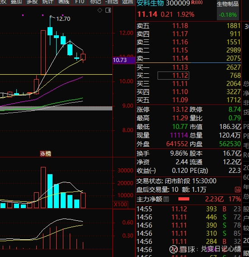Open the 统计 toolbar item
The image size is (249, 257).
(48, 2)
